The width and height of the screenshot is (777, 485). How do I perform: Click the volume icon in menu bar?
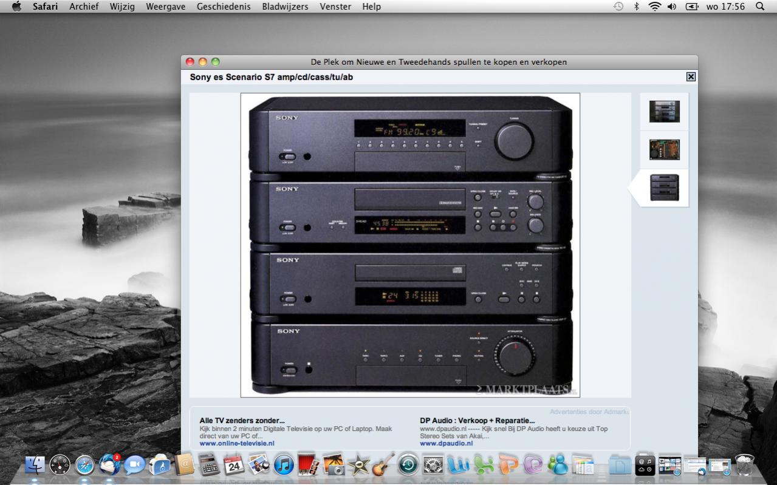click(672, 7)
